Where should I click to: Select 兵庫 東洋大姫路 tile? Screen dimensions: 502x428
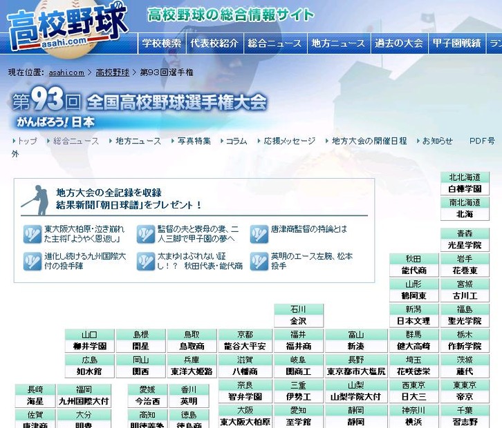192,366
